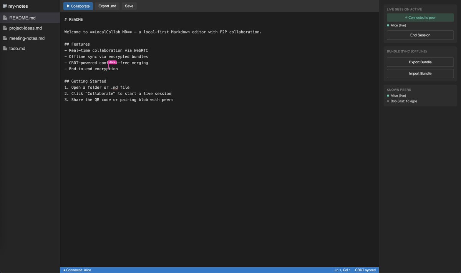Click the 'Welcome to **LocalCollab MD**' line
The width and height of the screenshot is (461, 273).
click(x=163, y=32)
